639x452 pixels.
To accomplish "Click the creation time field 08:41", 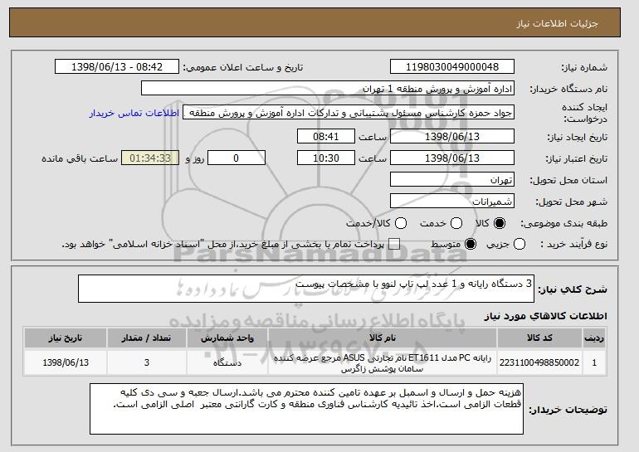I will pos(326,136).
